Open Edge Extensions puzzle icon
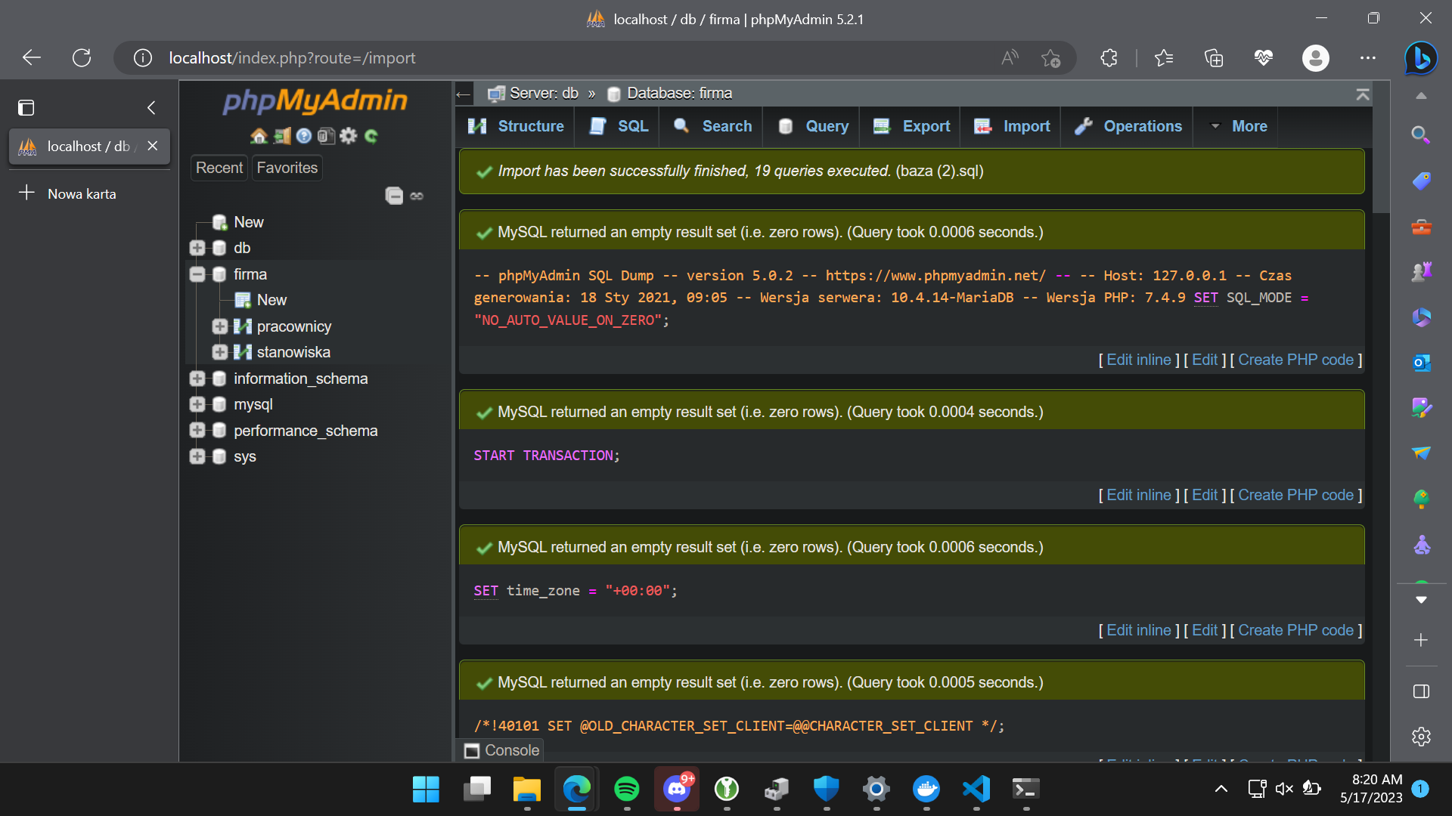 (x=1109, y=57)
